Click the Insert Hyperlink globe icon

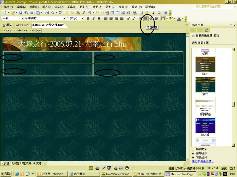point(135,13)
